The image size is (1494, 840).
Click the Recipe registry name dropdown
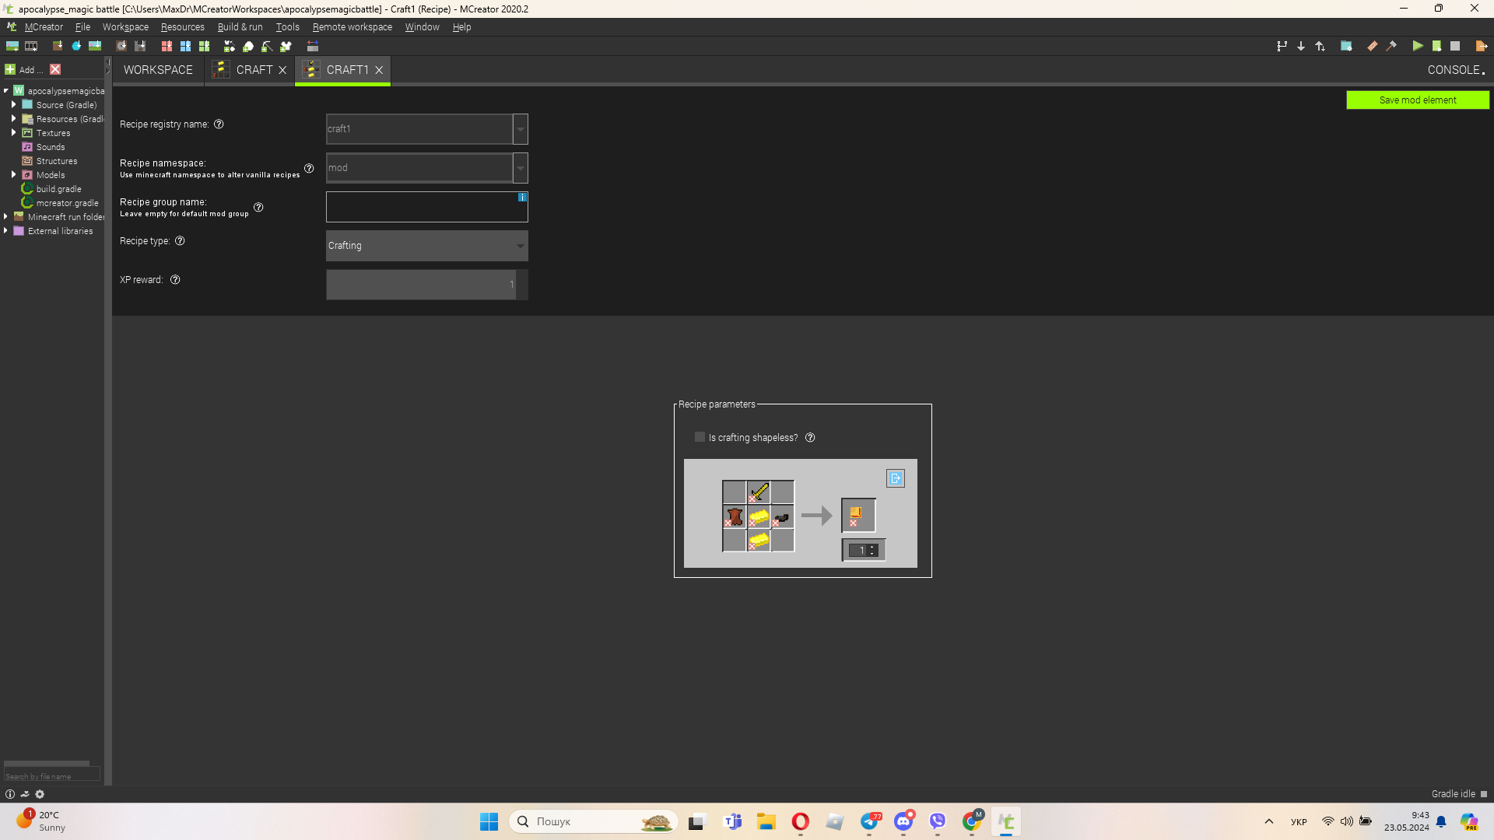pyautogui.click(x=519, y=128)
